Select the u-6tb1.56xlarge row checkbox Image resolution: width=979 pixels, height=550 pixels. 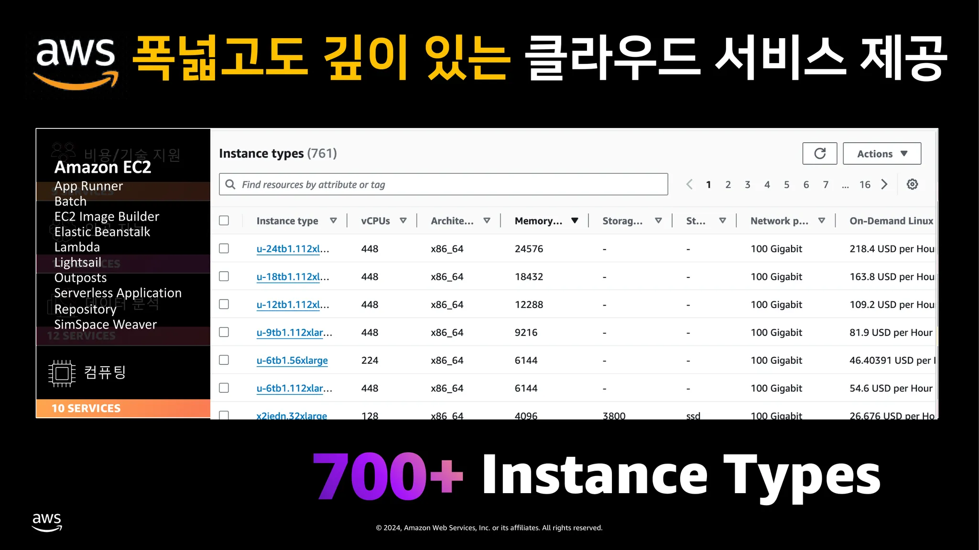[224, 360]
